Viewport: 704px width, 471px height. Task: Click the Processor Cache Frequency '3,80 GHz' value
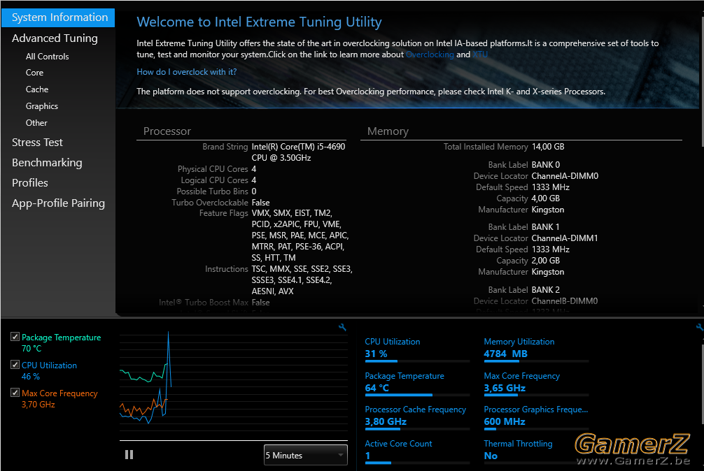tap(386, 421)
